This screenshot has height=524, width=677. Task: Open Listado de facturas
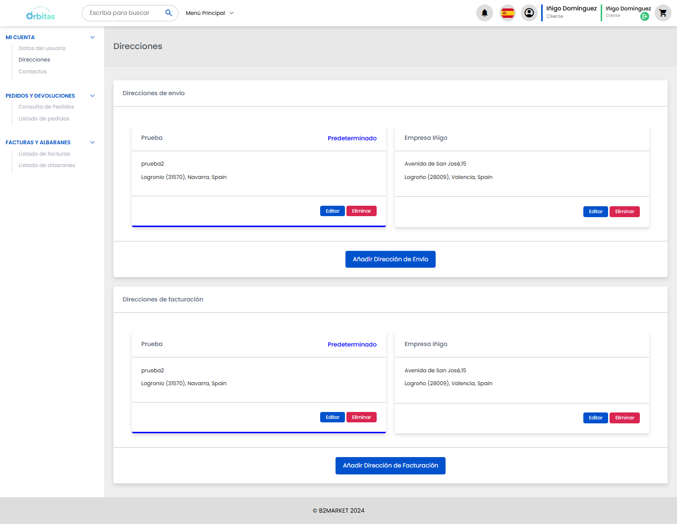[x=44, y=154]
